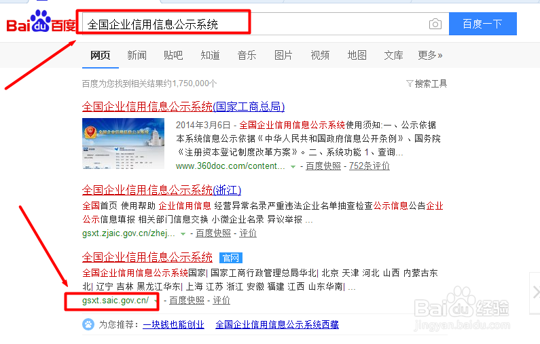Open the 视频 tab
The image size is (540, 344).
pyautogui.click(x=320, y=55)
